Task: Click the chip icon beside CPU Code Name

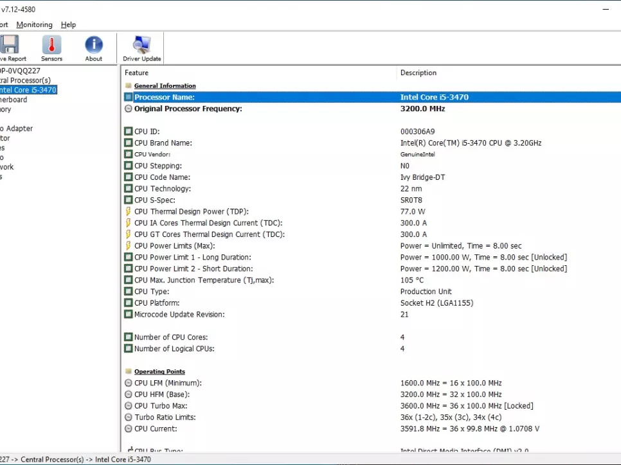Action: [129, 177]
